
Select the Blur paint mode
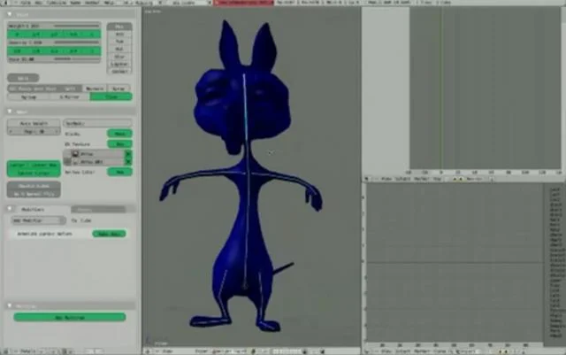(x=119, y=57)
